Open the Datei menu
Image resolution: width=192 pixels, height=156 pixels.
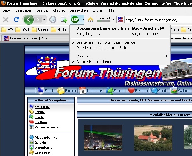click(7, 10)
